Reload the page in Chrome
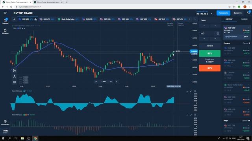252x141 pixels. pyautogui.click(x=11, y=7)
